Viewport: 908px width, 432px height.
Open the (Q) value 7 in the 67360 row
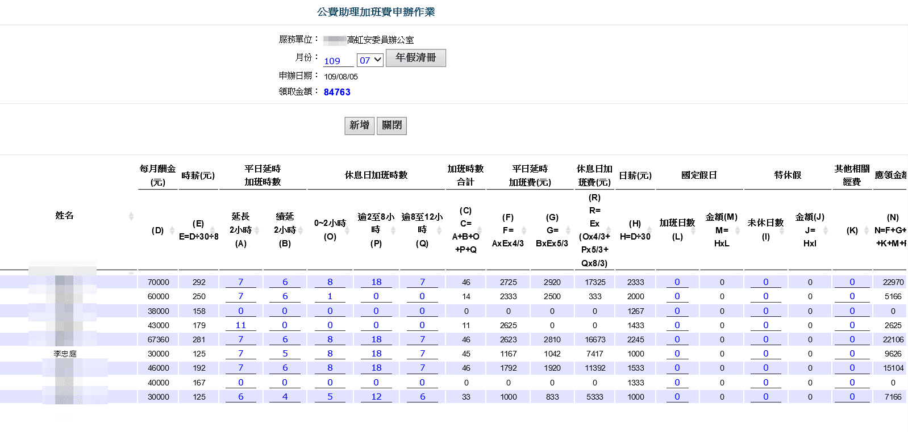point(422,339)
